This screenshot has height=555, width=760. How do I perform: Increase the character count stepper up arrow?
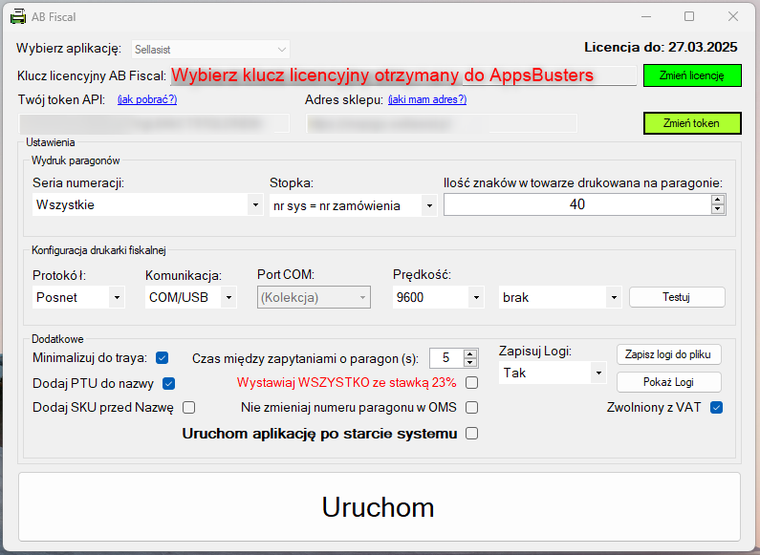point(718,200)
